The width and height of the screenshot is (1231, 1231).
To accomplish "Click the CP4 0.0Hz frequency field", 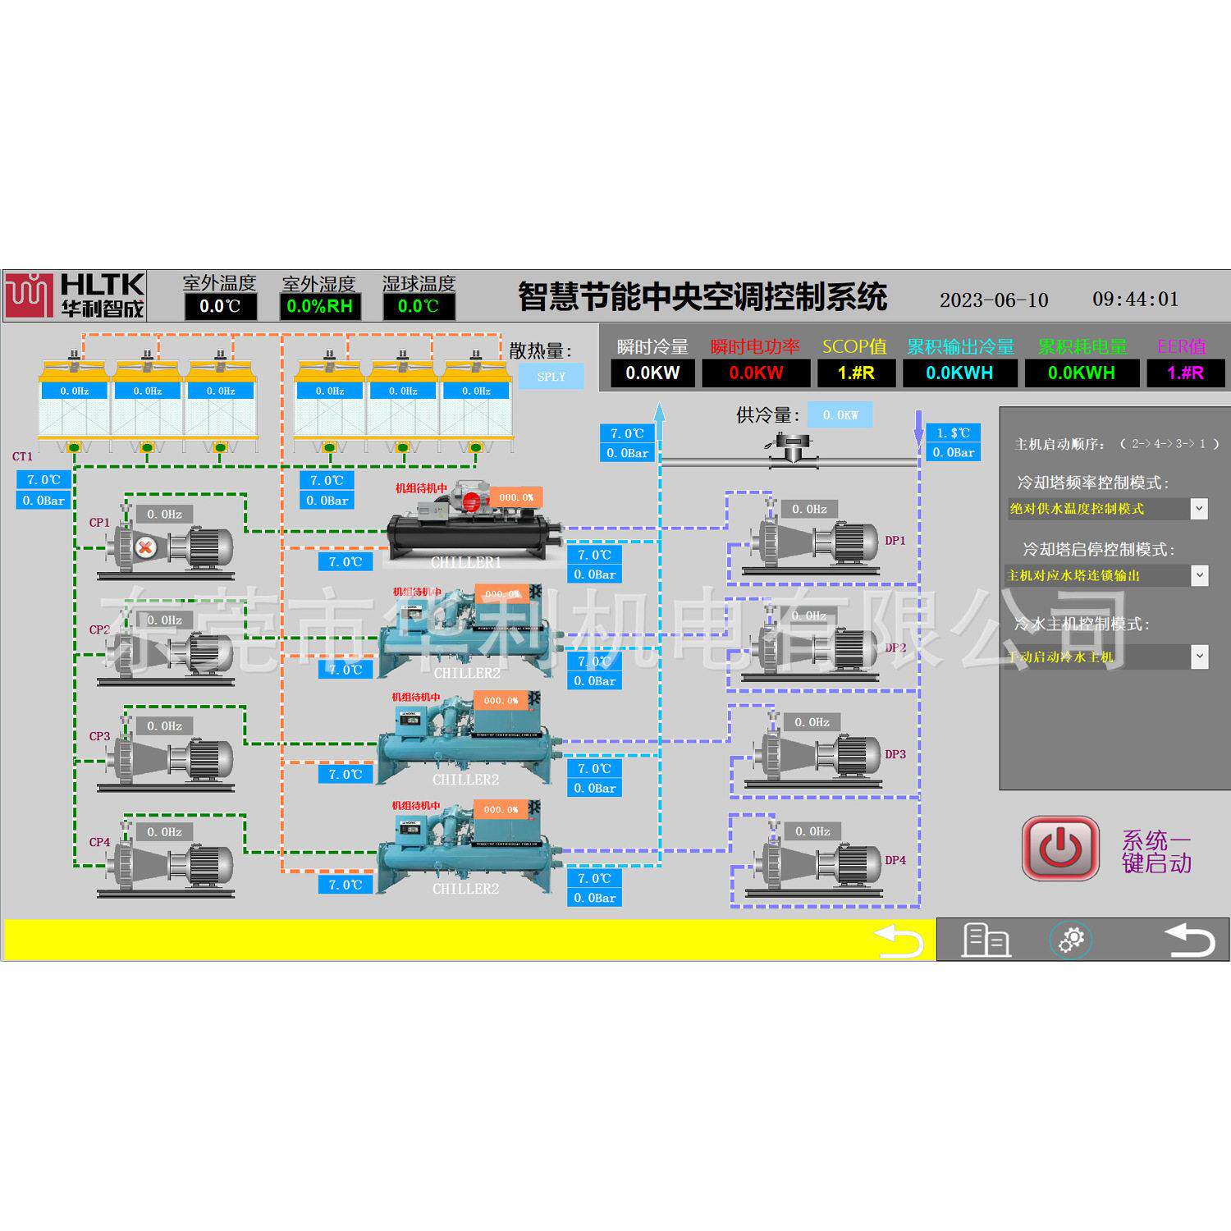I will pyautogui.click(x=165, y=831).
